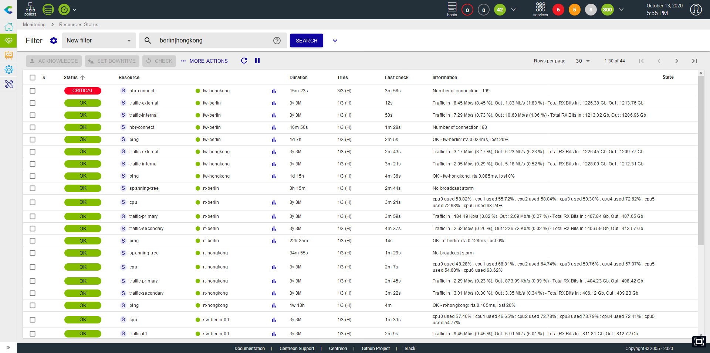Viewport: 710px width, 353px height.
Task: Open graph for traffic-external fw-berlin
Action: click(274, 103)
